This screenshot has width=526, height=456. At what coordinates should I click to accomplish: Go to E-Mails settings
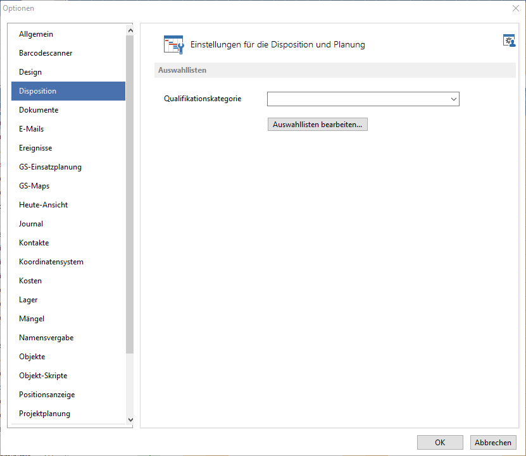coord(68,129)
